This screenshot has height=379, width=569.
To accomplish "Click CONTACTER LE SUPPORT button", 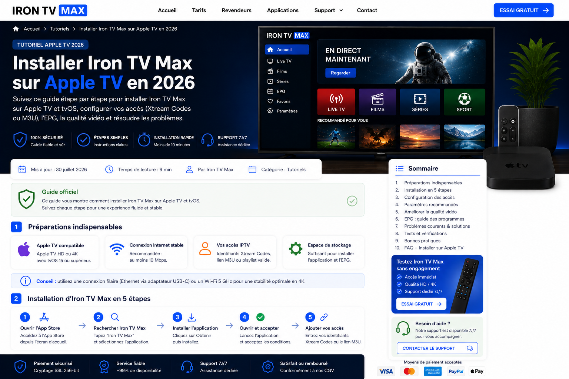I will pos(437,348).
